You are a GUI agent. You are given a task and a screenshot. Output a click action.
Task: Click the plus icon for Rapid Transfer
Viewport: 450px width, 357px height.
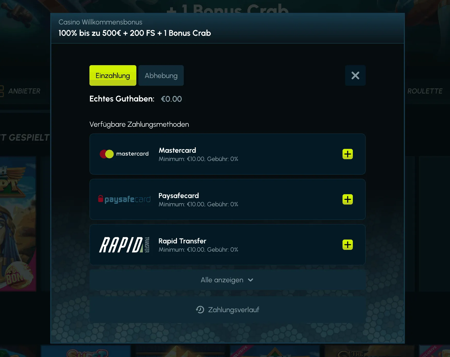[x=347, y=245]
